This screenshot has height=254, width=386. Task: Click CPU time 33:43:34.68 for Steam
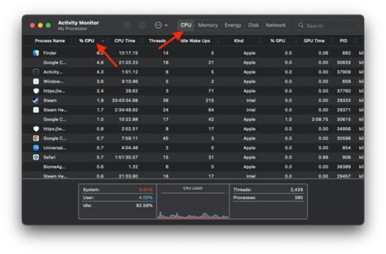pos(125,100)
